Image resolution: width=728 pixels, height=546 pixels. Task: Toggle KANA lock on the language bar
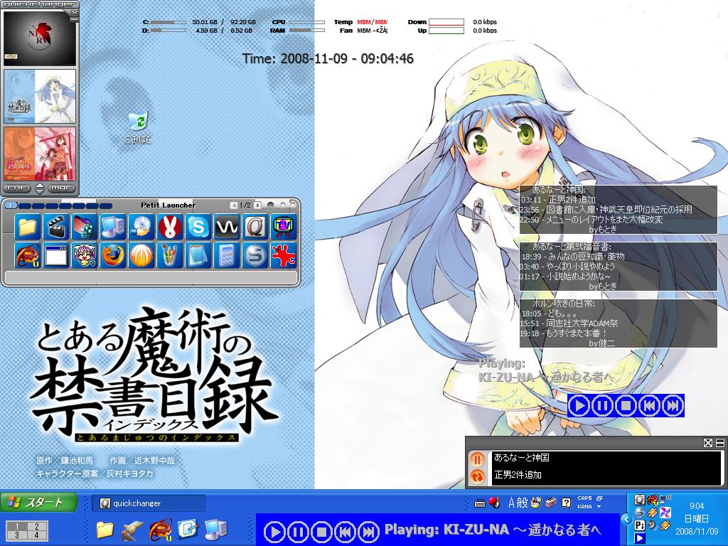[584, 506]
